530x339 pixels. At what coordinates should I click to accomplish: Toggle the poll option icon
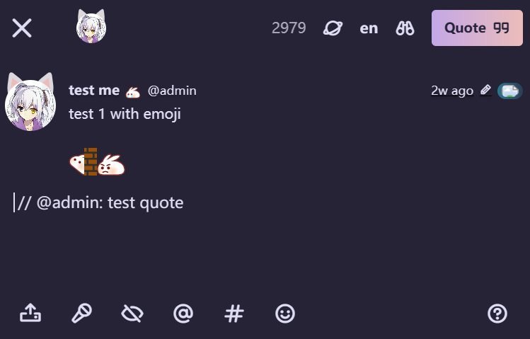point(81,313)
